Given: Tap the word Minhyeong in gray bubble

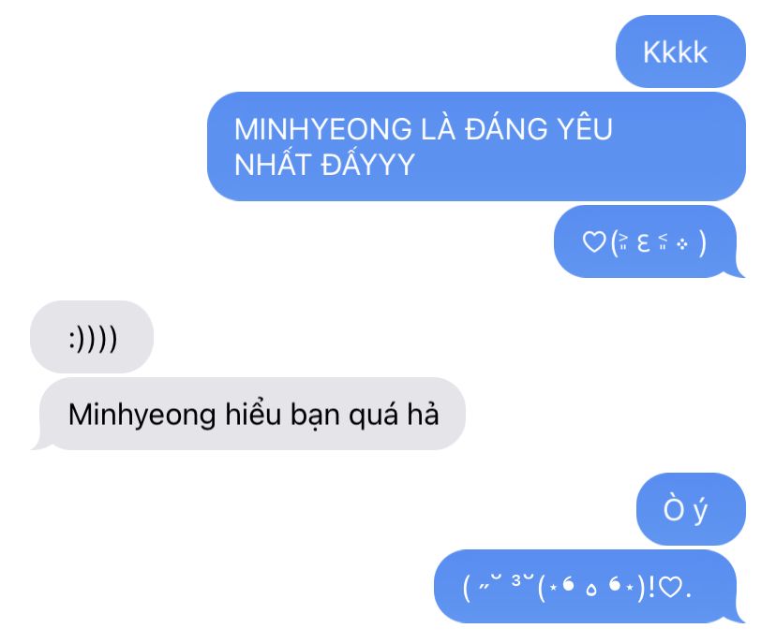Looking at the screenshot, I should coord(142,416).
